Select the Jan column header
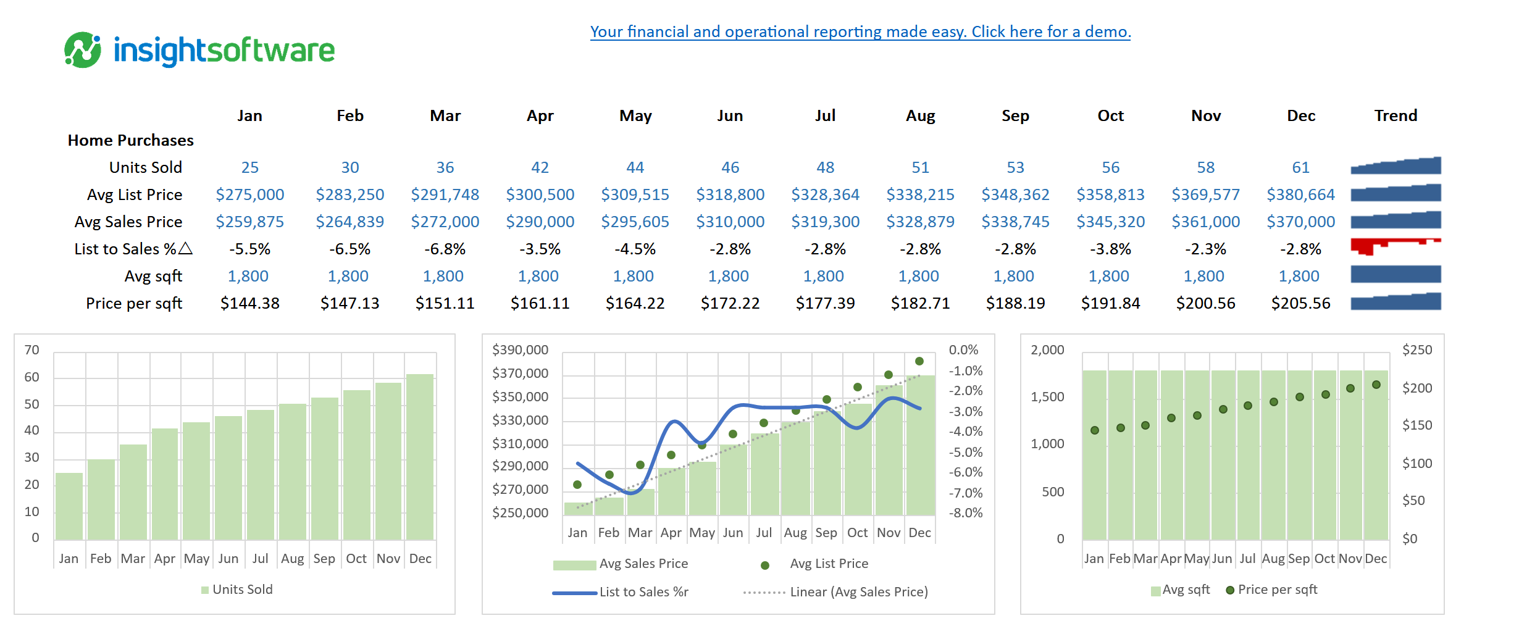 tap(250, 115)
